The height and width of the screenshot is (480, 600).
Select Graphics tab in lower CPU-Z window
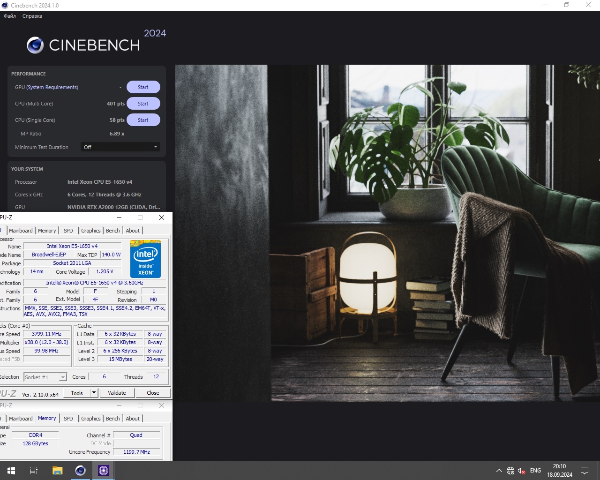coord(91,419)
